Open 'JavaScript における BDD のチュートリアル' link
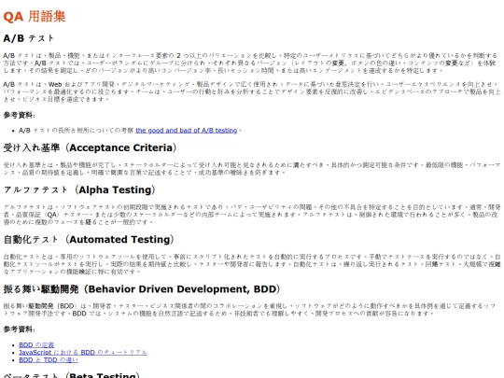Viewport: 504px width, 378px height. tap(83, 352)
